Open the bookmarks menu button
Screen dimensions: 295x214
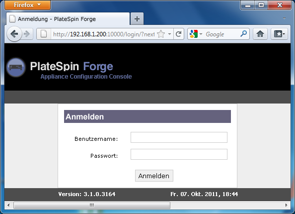tap(279, 34)
